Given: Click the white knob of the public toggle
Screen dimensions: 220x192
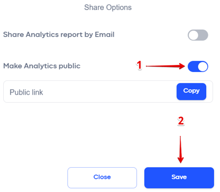Looking at the screenshot, I should click(203, 67).
